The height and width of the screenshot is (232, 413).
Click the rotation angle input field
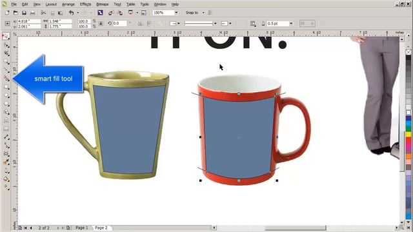[119, 23]
